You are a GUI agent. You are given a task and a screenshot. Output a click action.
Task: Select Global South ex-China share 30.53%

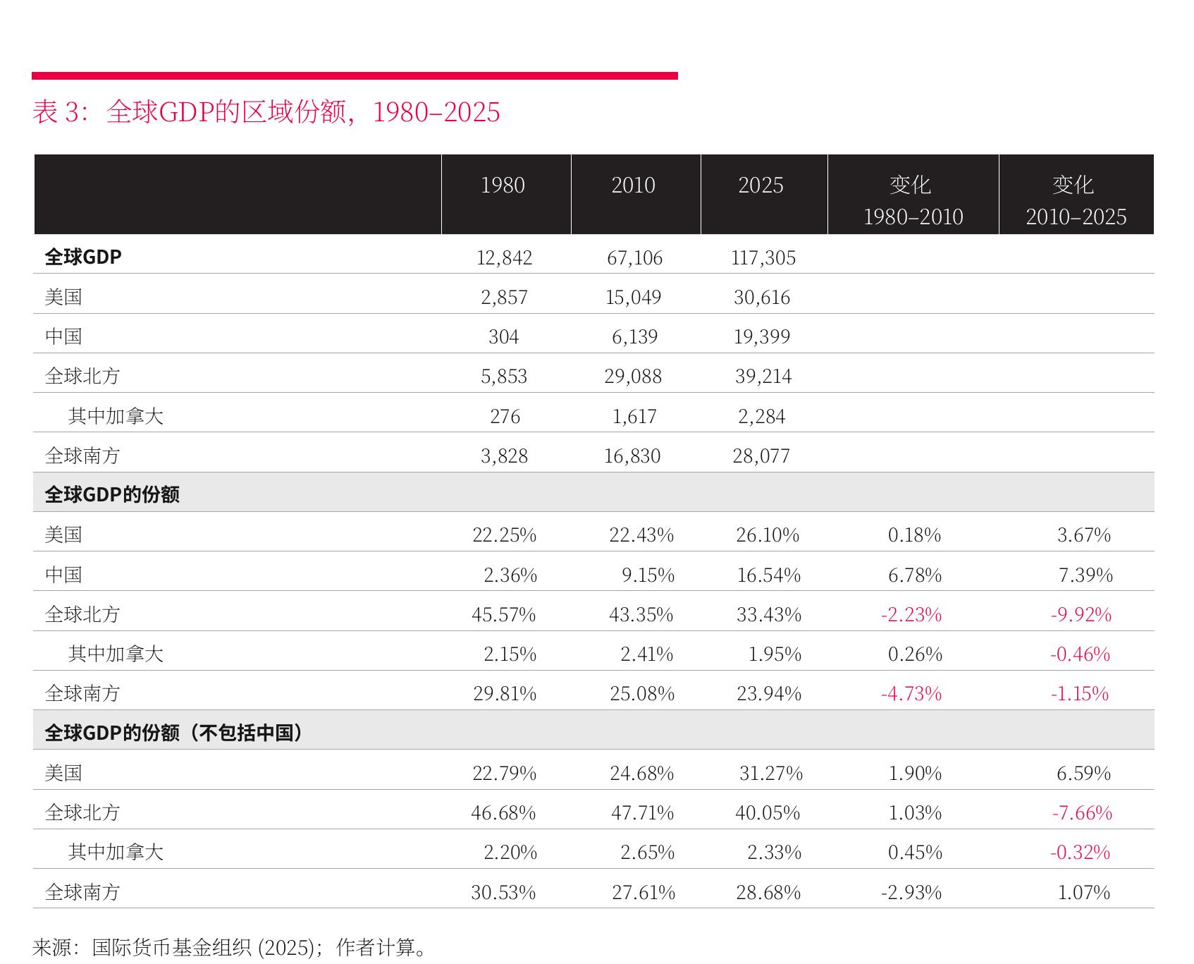tap(503, 893)
